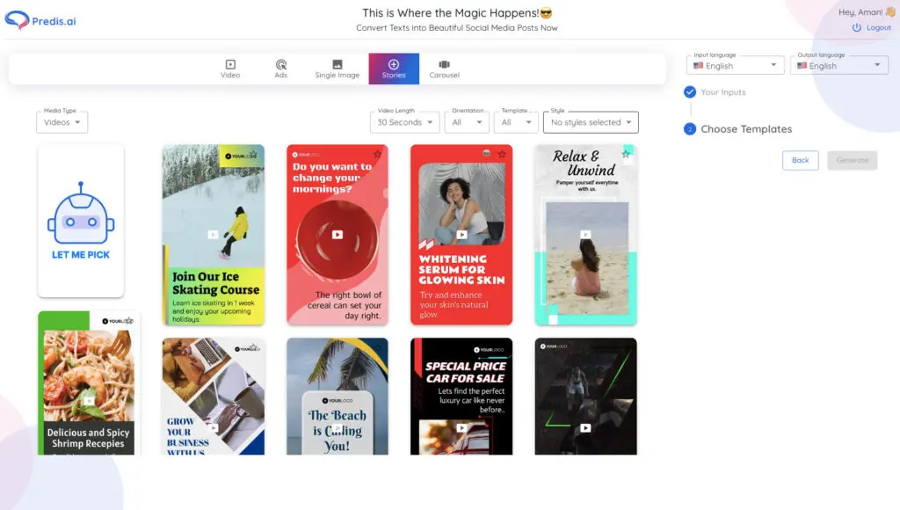Play the Ice Skating template preview
The height and width of the screenshot is (510, 900).
pyautogui.click(x=213, y=234)
